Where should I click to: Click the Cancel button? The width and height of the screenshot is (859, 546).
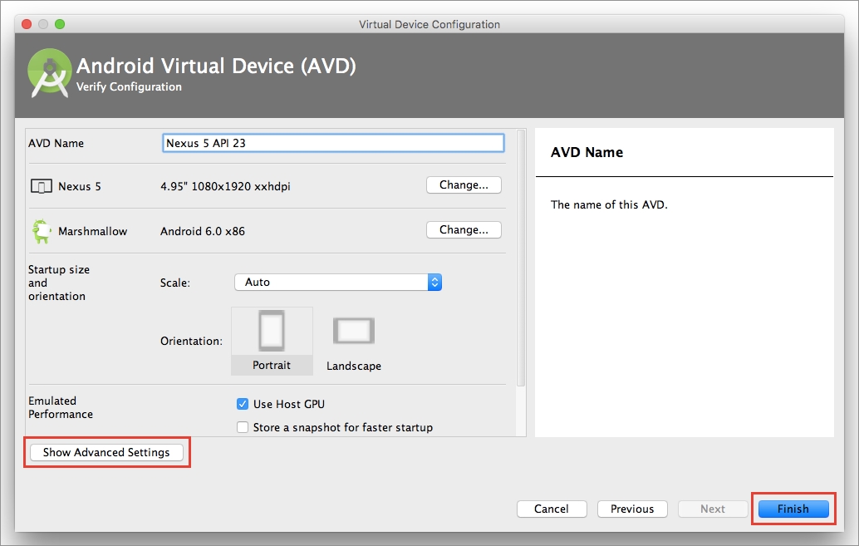point(551,509)
